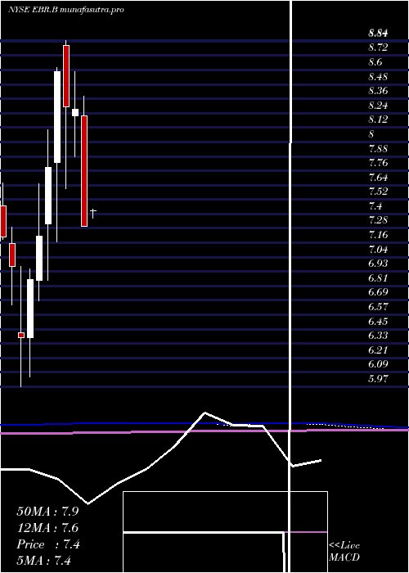Click the 7.4 price axis label

375,206
